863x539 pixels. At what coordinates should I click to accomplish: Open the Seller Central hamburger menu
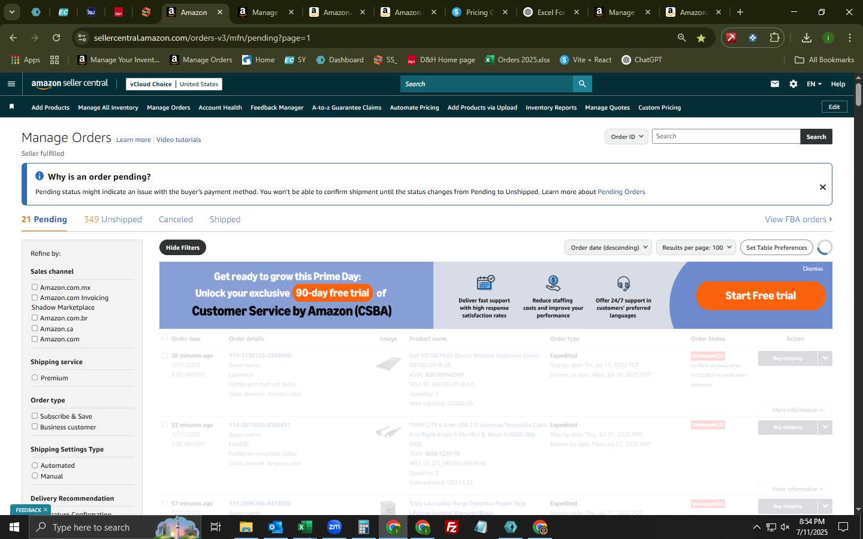11,84
